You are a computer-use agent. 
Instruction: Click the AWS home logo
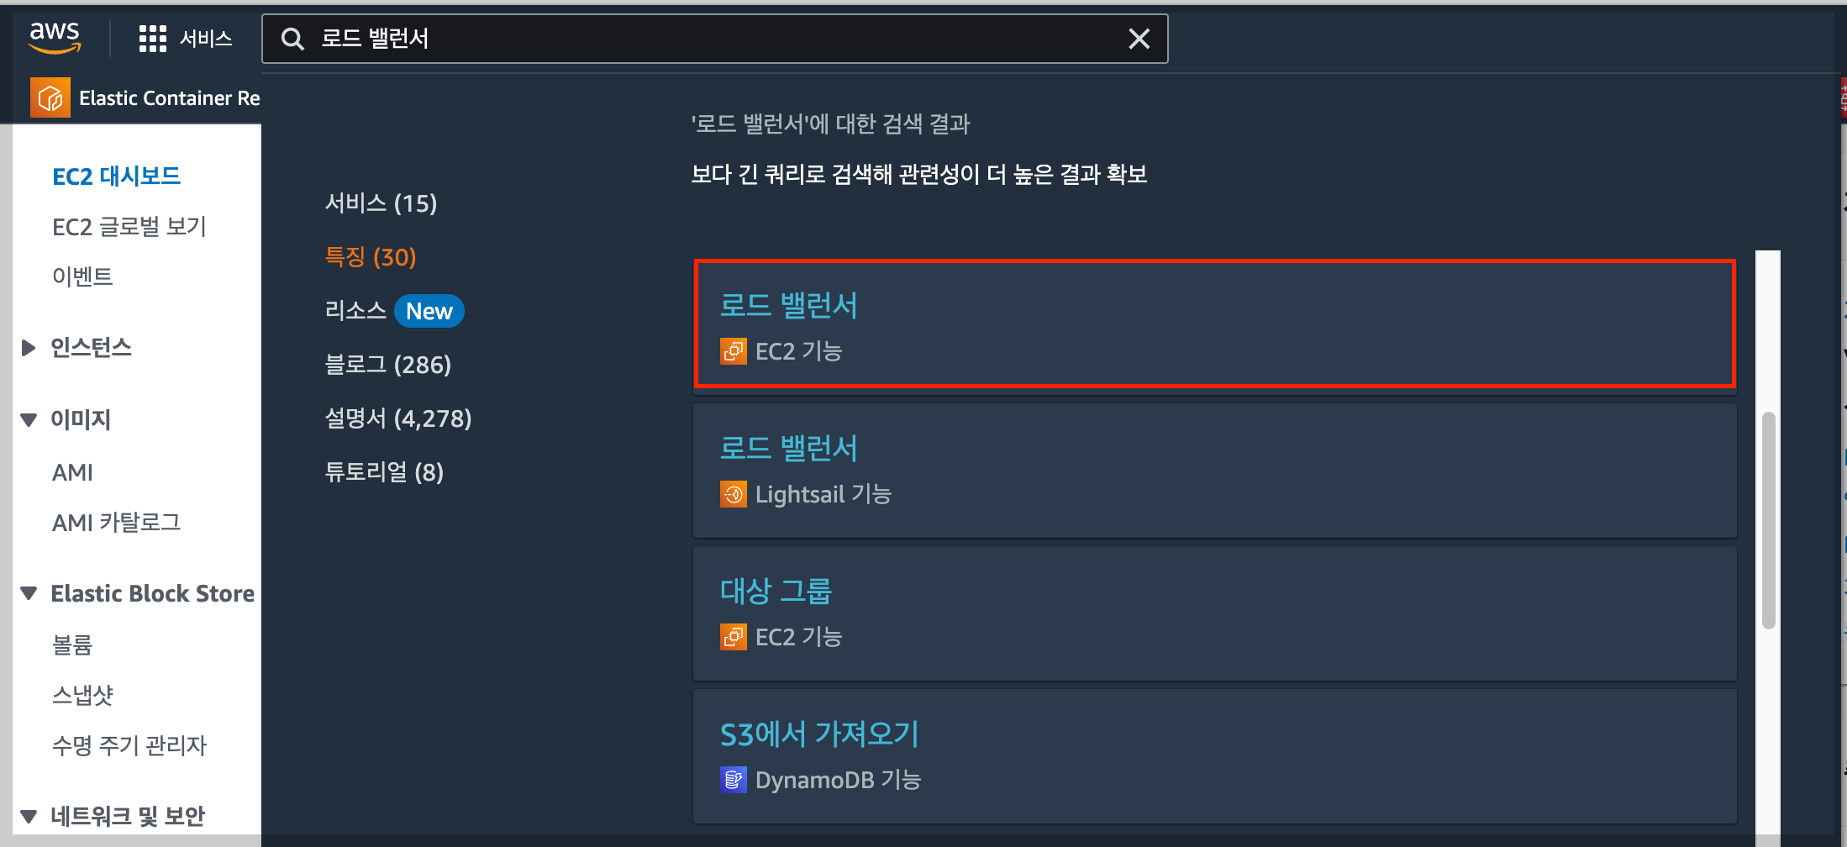54,37
